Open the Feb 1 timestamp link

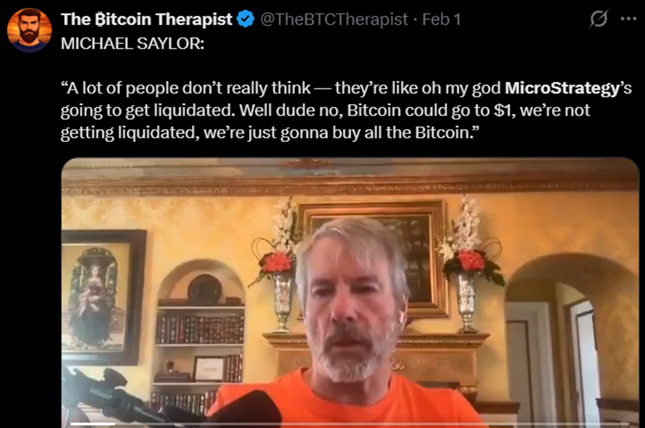441,19
